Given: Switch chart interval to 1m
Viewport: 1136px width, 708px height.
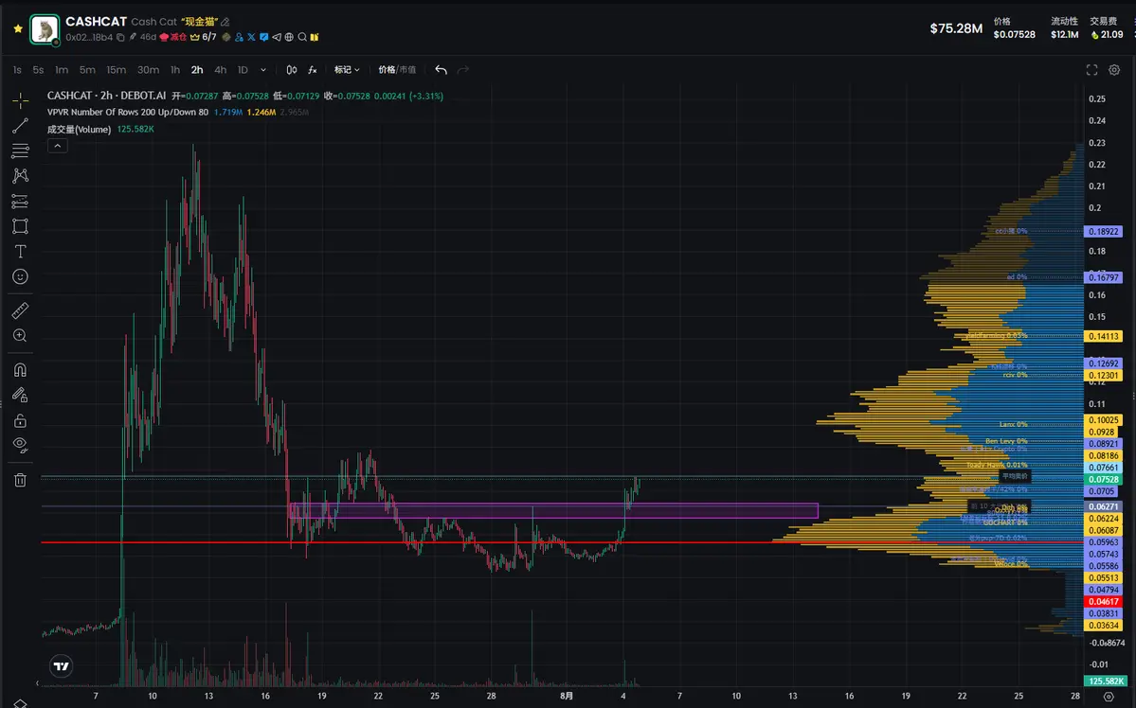Looking at the screenshot, I should click(62, 69).
